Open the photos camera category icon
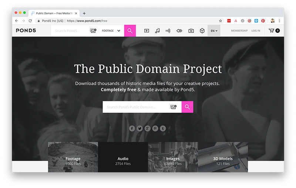296x188 pixels. click(191, 31)
